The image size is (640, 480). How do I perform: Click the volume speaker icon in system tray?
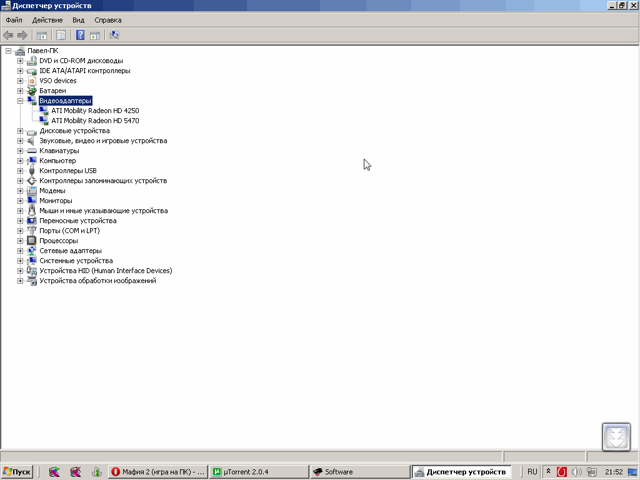pos(576,472)
